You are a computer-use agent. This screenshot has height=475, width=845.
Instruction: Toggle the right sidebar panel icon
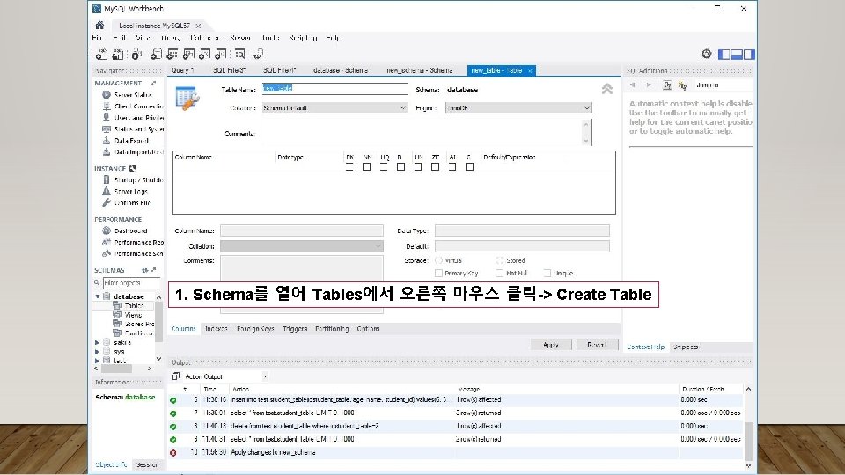pos(749,54)
